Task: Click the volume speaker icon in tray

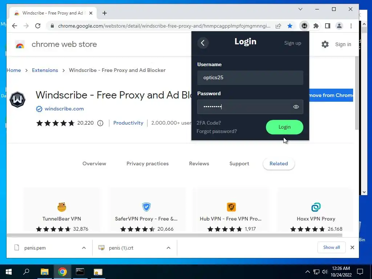Action: [325, 272]
